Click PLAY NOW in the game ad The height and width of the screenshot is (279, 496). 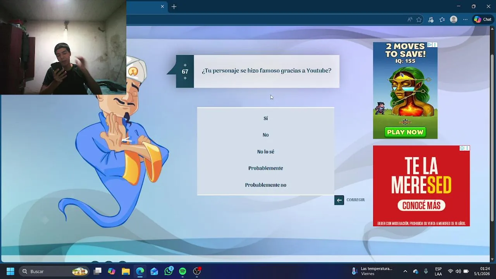(405, 132)
